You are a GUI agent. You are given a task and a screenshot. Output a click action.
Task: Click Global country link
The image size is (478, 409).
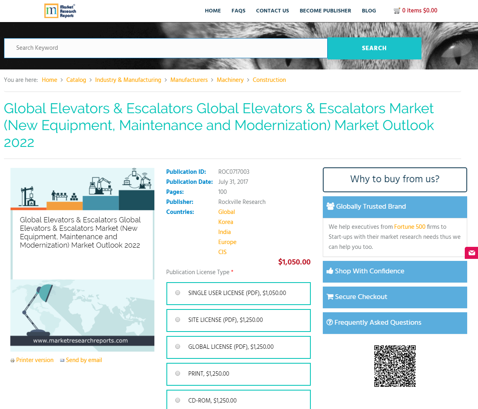pos(227,212)
